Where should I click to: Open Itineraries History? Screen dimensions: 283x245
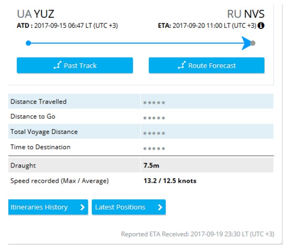pyautogui.click(x=48, y=207)
